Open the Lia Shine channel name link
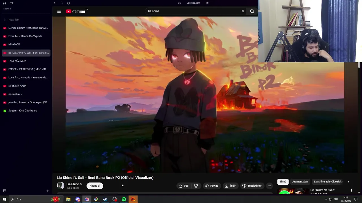 tap(73, 184)
